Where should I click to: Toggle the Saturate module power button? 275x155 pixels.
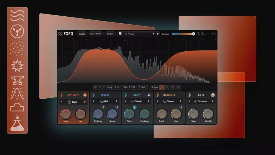pos(61,95)
